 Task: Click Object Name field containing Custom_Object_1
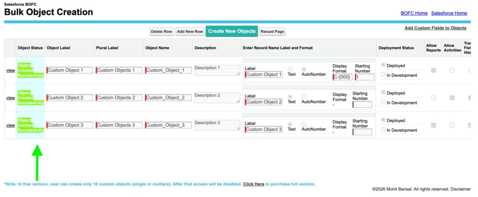169,70
